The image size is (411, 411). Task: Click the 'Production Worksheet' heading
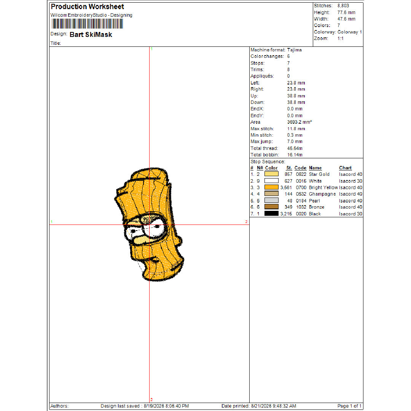tap(87, 6)
